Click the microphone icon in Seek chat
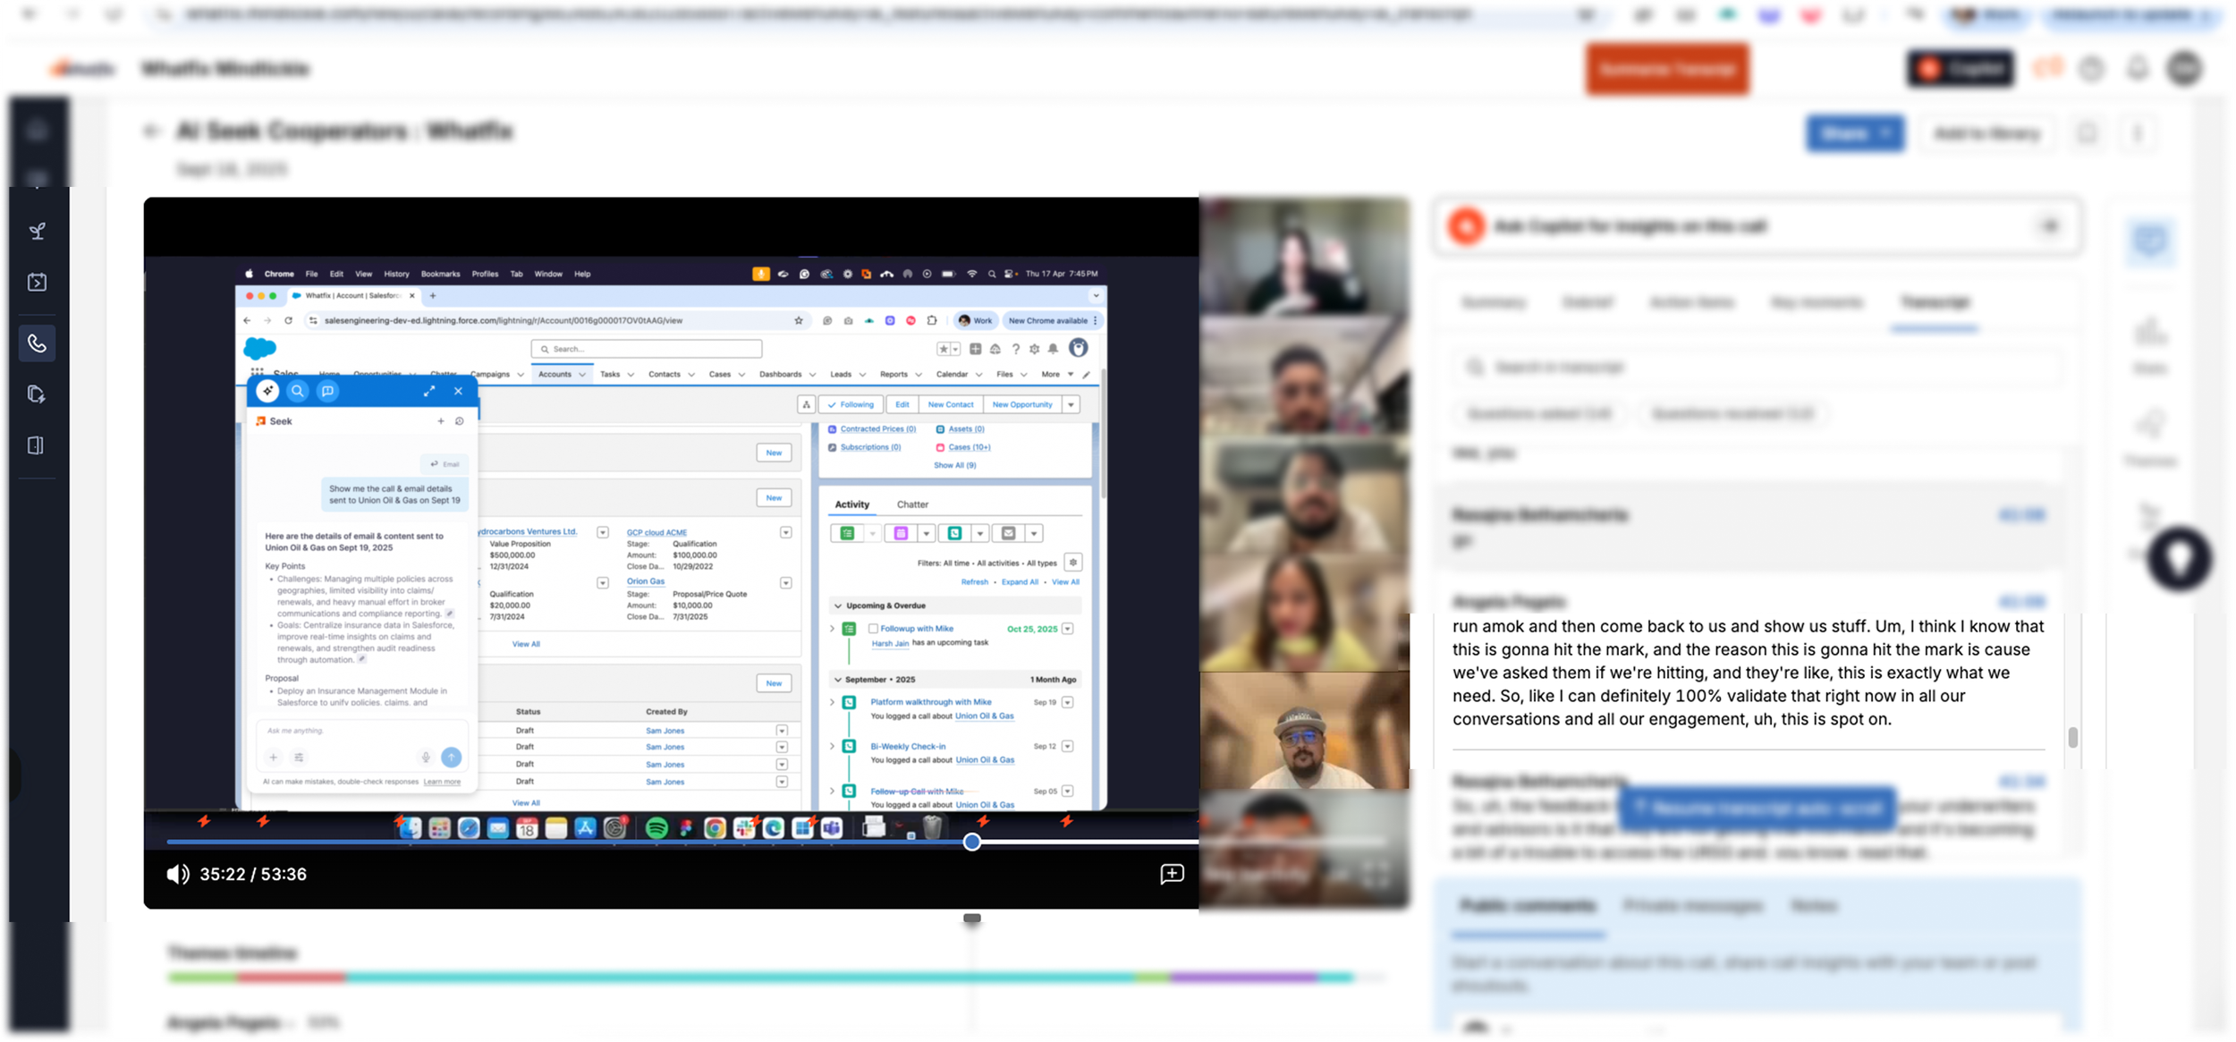 point(426,758)
